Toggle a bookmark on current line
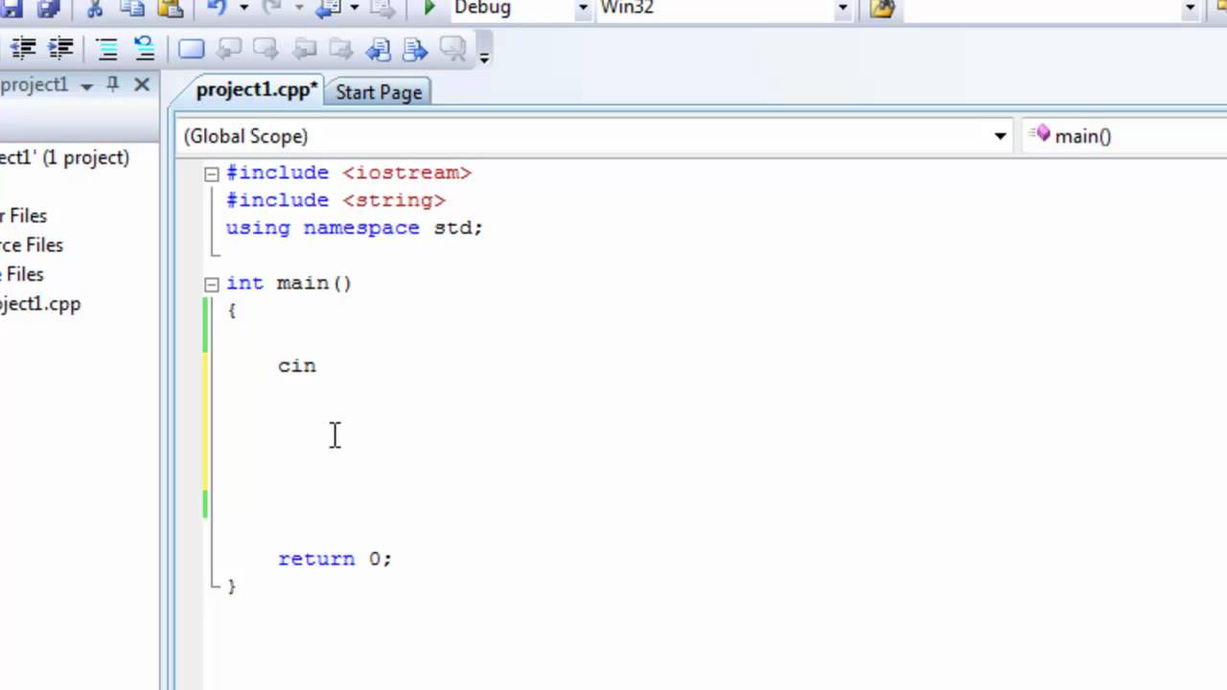Viewport: 1227px width, 690px height. click(x=192, y=49)
